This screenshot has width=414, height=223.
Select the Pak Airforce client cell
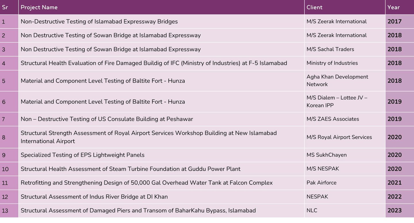tap(345, 183)
